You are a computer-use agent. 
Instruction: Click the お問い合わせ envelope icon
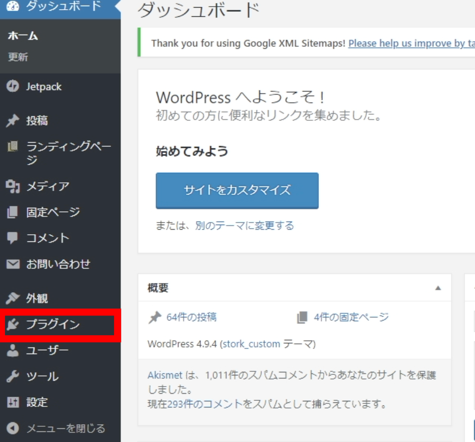(13, 264)
